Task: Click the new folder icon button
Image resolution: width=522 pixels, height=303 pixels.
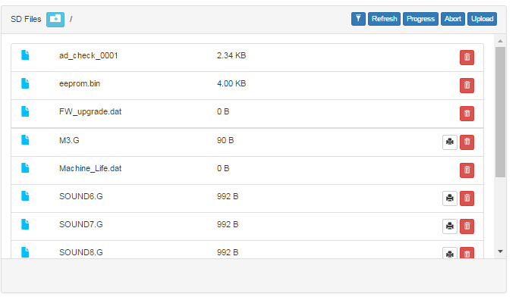Action: pos(55,19)
